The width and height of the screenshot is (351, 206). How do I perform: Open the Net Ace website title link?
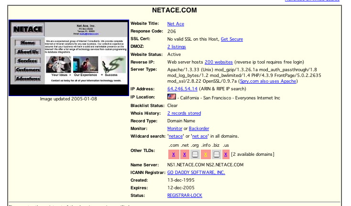tap(175, 24)
